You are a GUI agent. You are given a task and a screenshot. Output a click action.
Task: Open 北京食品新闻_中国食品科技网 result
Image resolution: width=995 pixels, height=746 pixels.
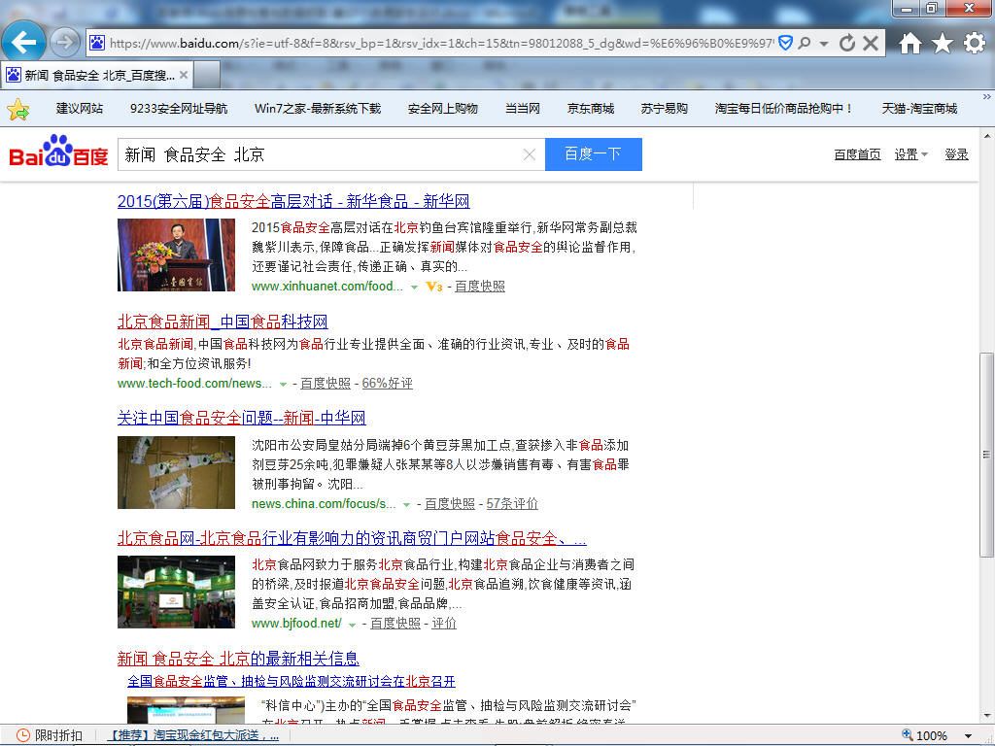pos(223,322)
